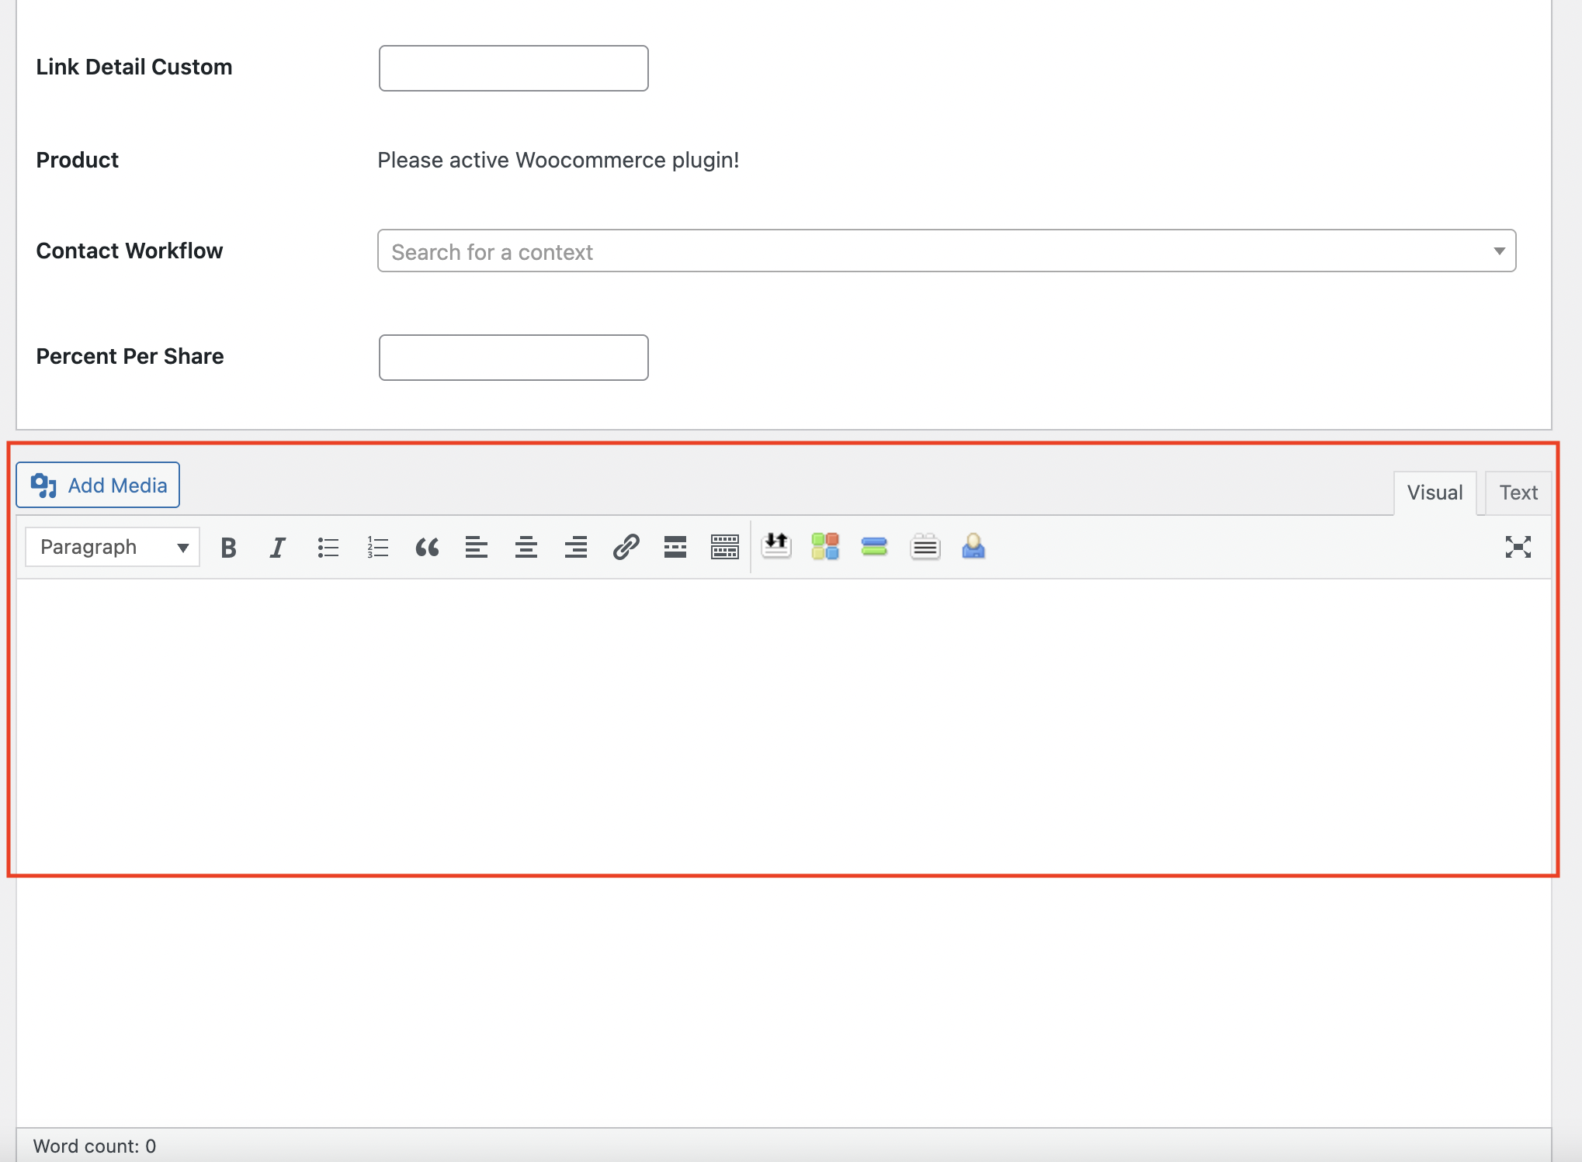Insert a blockquote
Image resolution: width=1582 pixels, height=1162 pixels.
click(x=427, y=548)
